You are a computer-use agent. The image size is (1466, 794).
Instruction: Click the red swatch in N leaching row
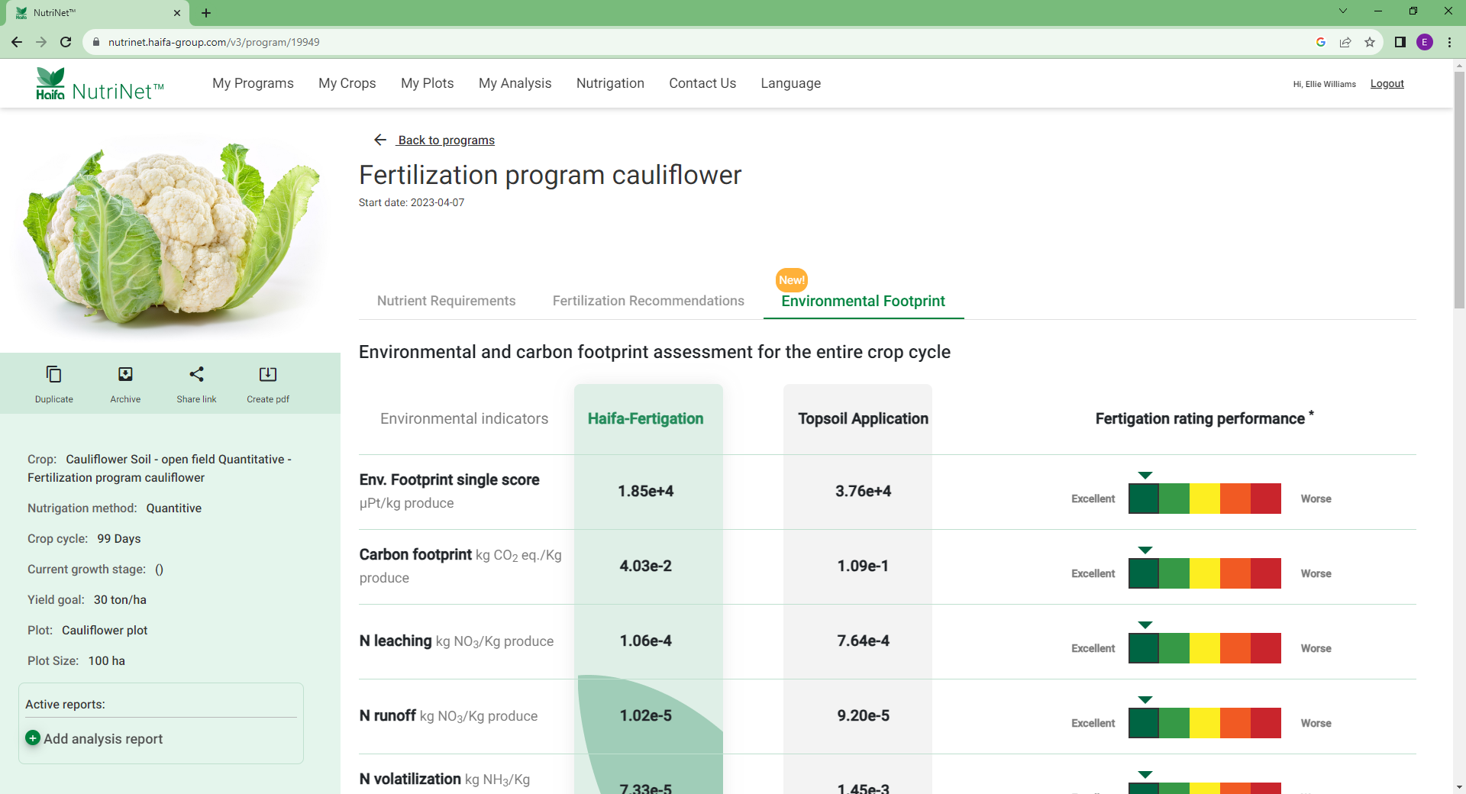pyautogui.click(x=1266, y=648)
